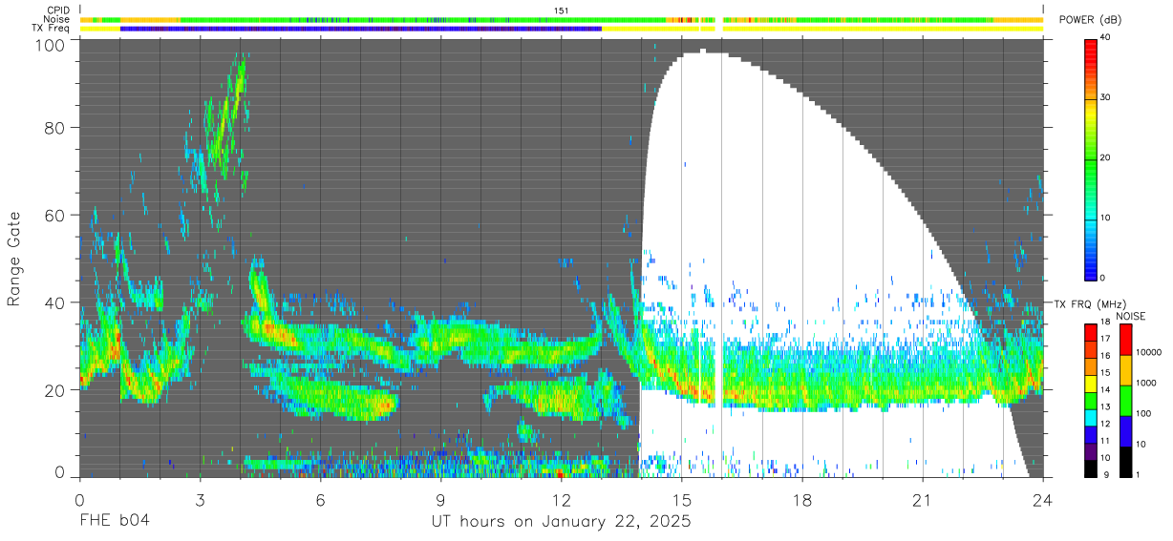Click the 12 hour label on the time axis
This screenshot has width=1173, height=541.
562,500
